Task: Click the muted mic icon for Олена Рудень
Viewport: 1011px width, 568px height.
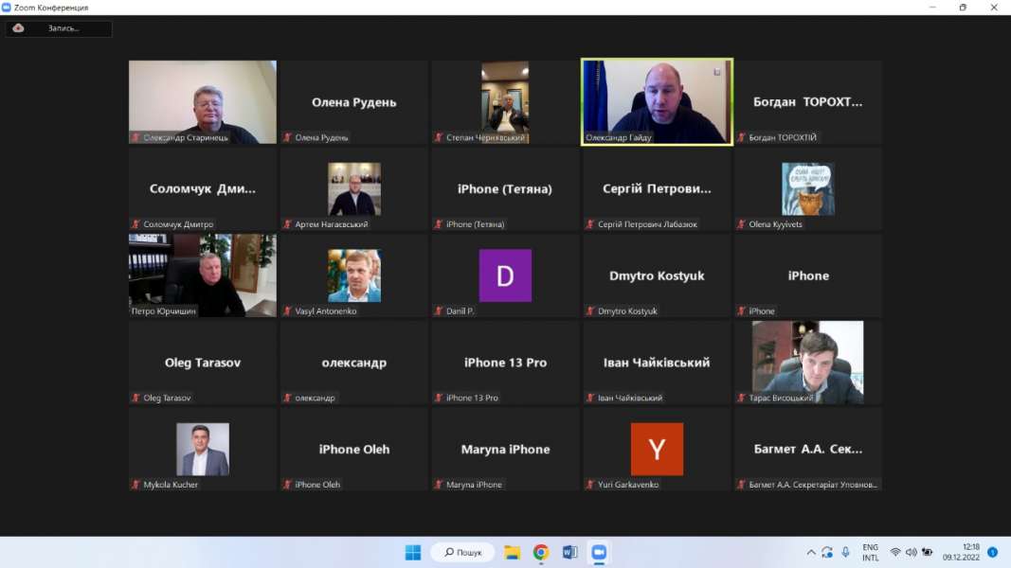Action: pyautogui.click(x=288, y=137)
